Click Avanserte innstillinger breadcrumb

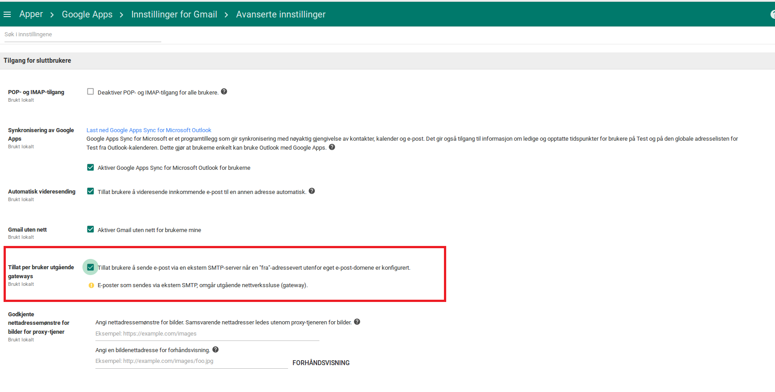[281, 14]
